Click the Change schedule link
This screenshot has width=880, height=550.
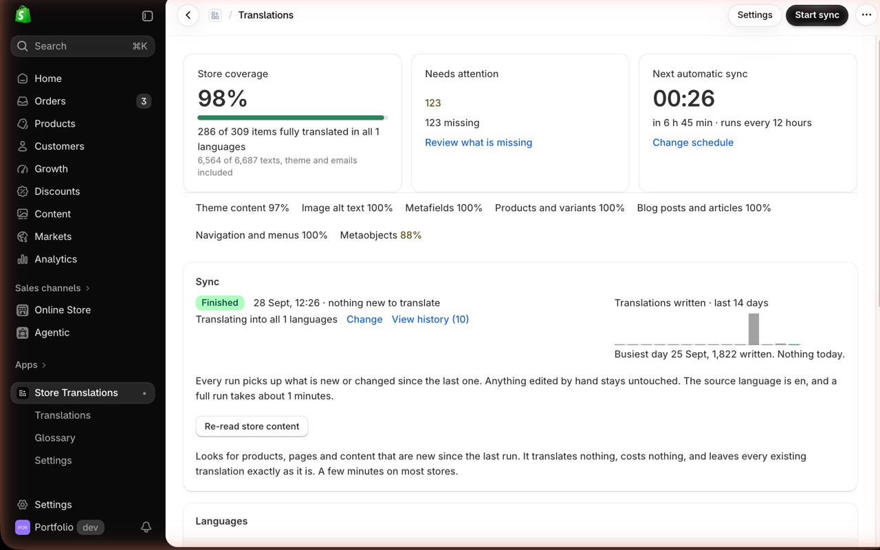pos(693,142)
